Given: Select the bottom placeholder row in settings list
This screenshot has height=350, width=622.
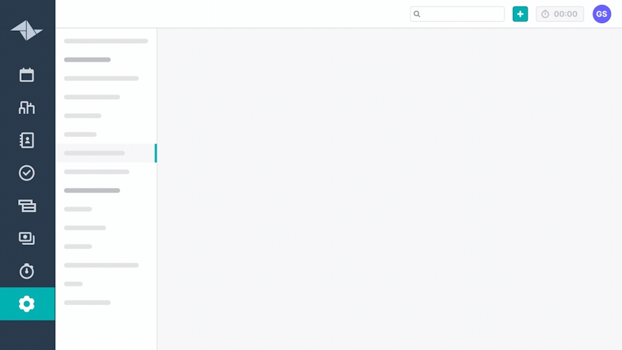Looking at the screenshot, I should [x=87, y=303].
